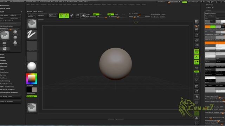
Task: Toggle Edit mode in top shelf
Action: [61, 15]
